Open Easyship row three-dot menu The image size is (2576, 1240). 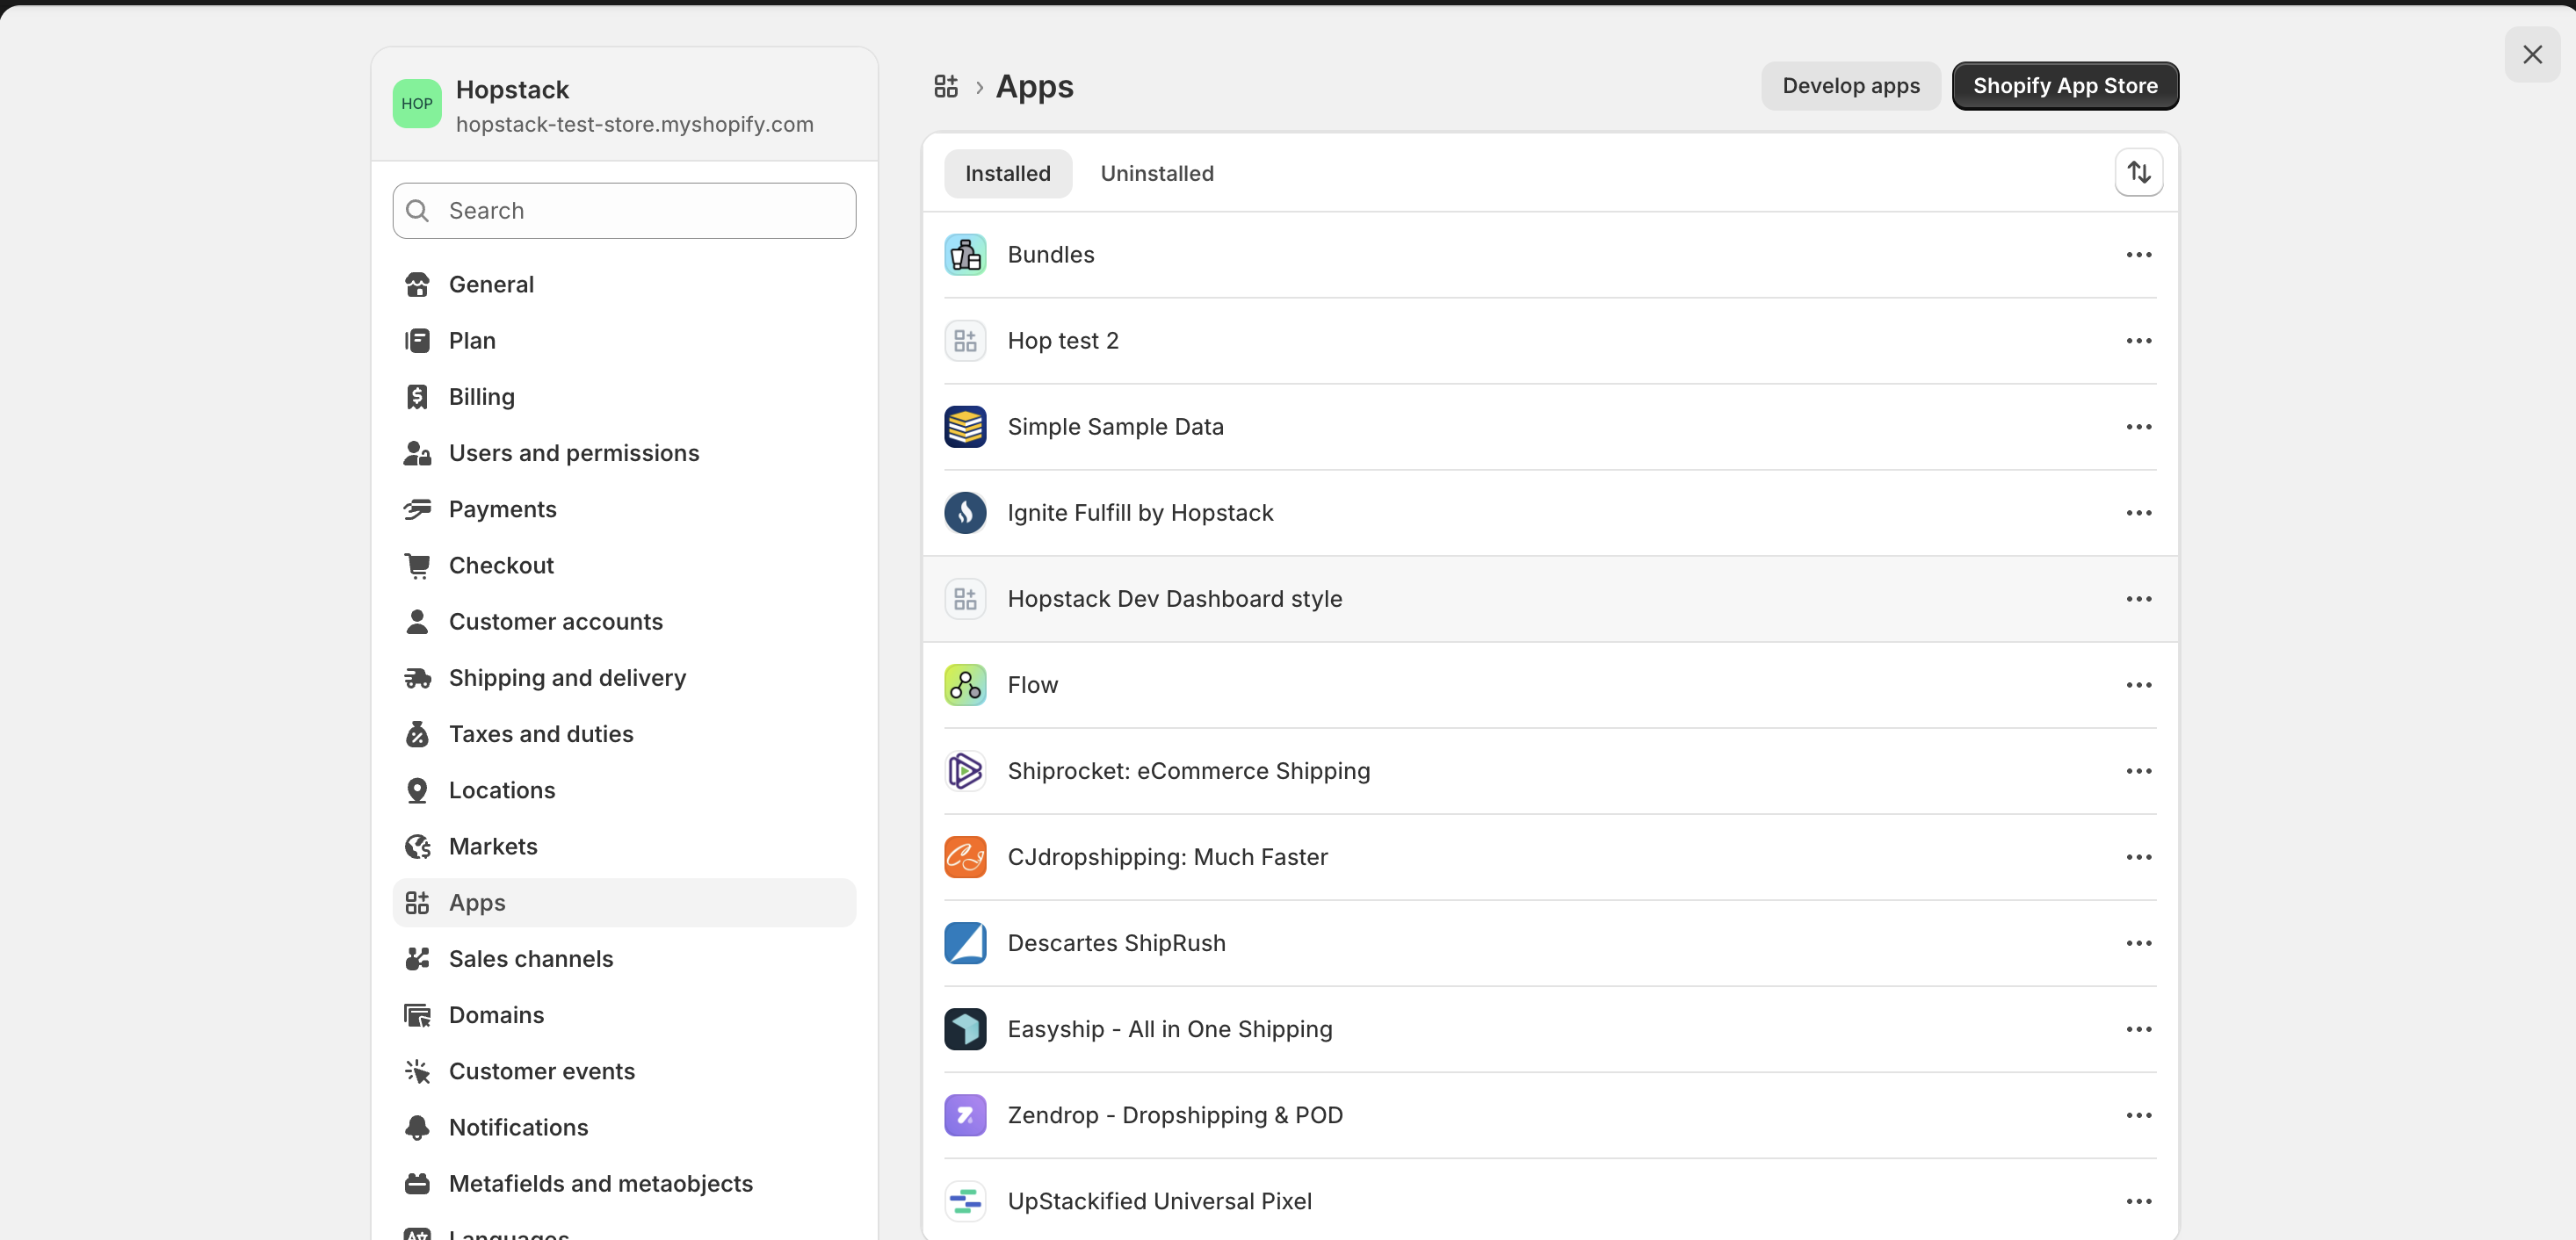pyautogui.click(x=2138, y=1028)
